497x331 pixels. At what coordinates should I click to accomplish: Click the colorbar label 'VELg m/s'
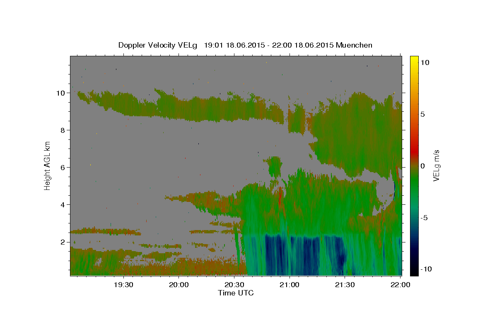[437, 165]
